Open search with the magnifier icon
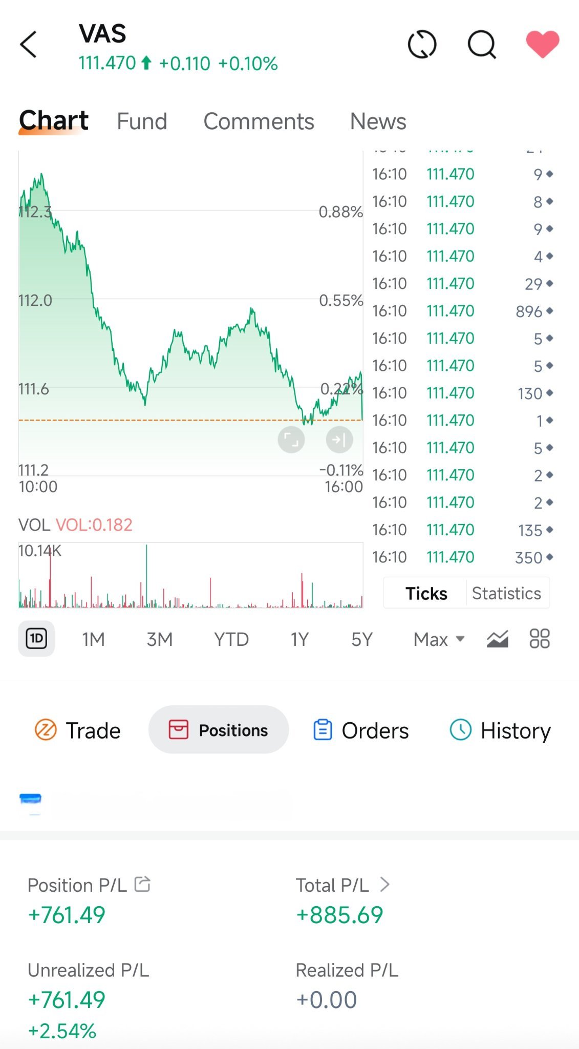 tap(482, 45)
